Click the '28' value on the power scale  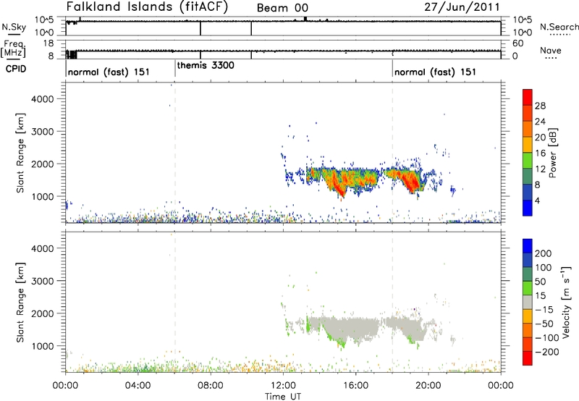coord(540,106)
